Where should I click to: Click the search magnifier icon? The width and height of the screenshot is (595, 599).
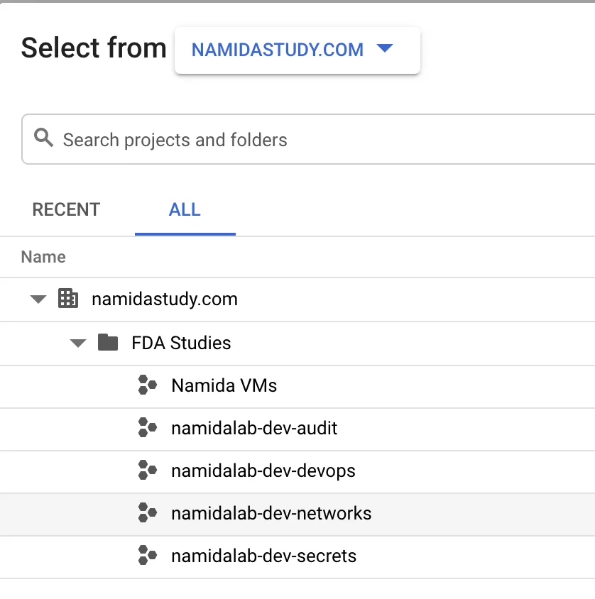click(x=44, y=138)
